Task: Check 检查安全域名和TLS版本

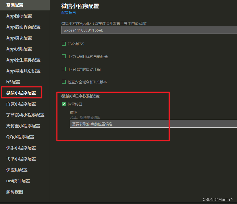Action: [64, 82]
